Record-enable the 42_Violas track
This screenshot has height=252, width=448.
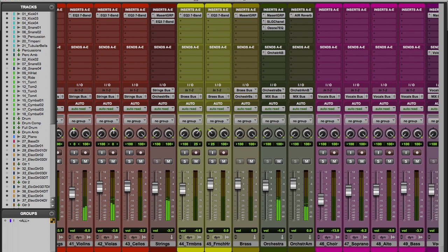click(x=113, y=153)
